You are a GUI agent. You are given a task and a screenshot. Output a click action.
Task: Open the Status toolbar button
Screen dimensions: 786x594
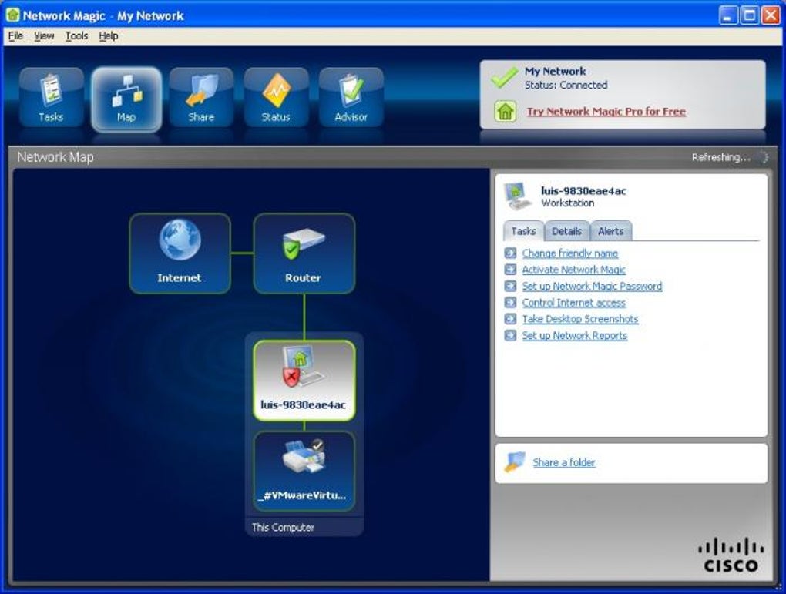pos(276,97)
